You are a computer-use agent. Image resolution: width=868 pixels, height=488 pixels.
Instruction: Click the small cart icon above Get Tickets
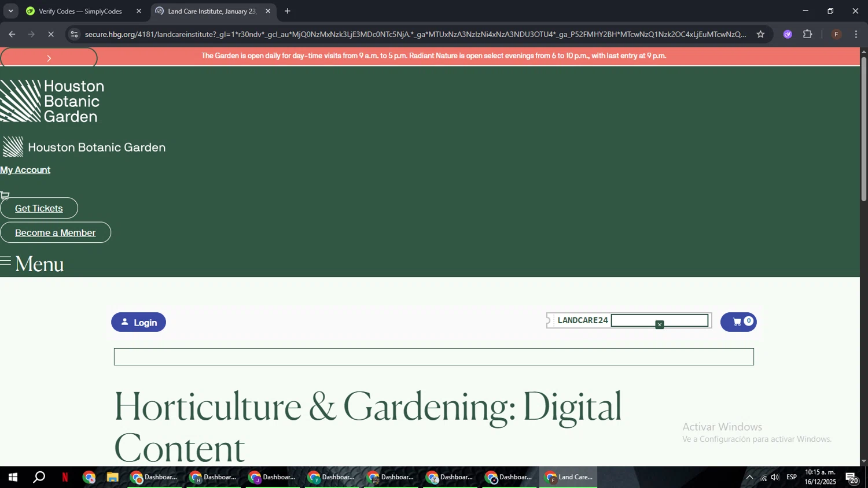pos(5,195)
